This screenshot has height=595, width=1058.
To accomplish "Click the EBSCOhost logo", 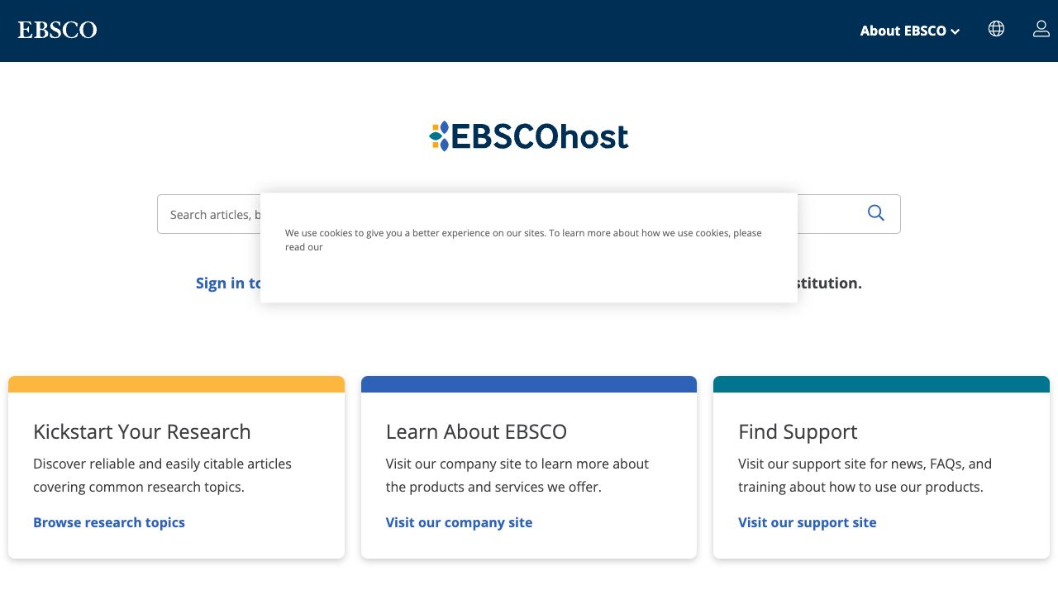I will pos(529,136).
